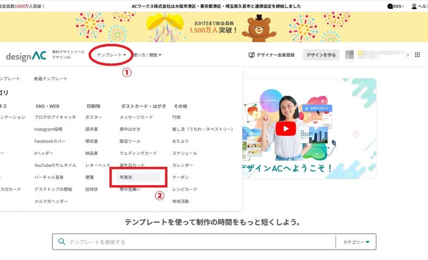Choose Instagram投稿 in SNS・WEB column
This screenshot has width=428, height=260.
click(x=48, y=129)
